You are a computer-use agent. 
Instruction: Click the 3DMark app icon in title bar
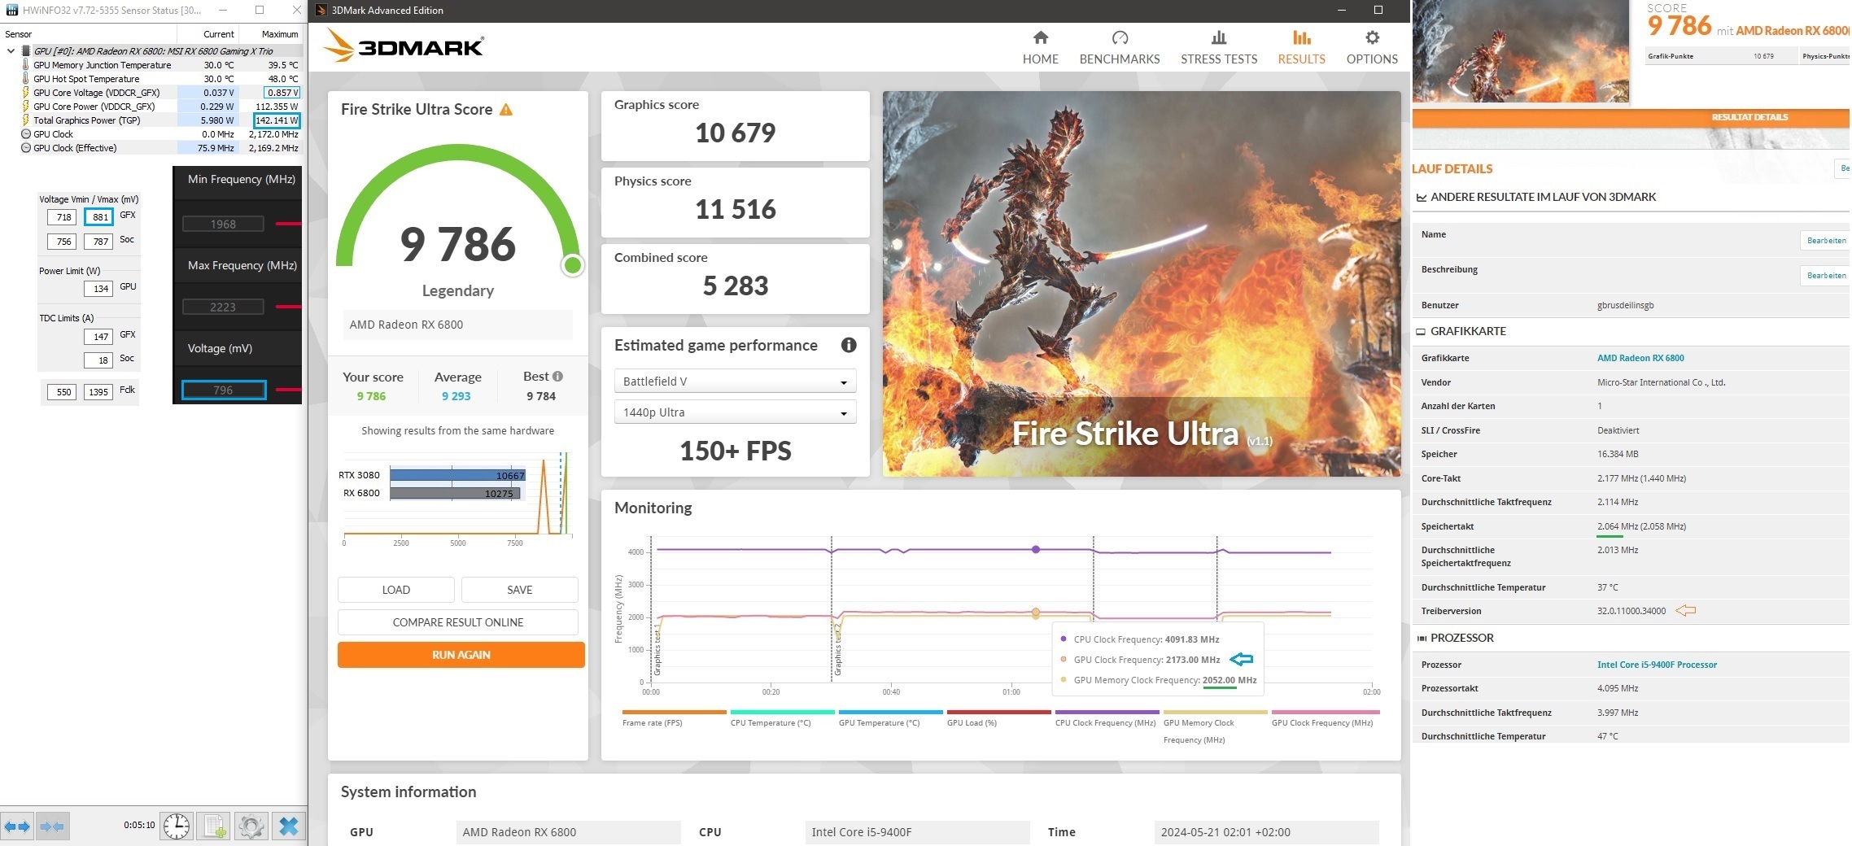[x=321, y=11]
